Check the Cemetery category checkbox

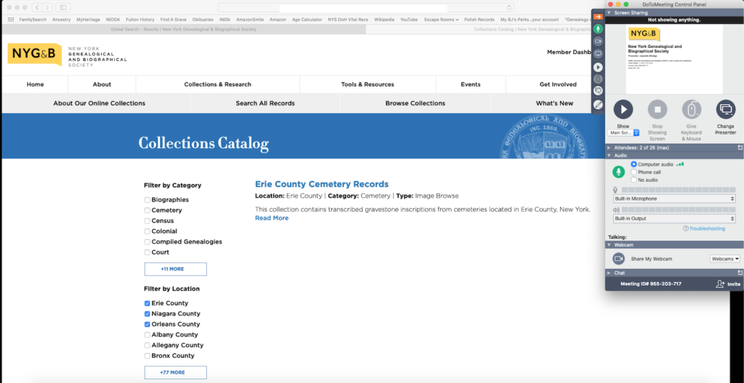click(147, 210)
